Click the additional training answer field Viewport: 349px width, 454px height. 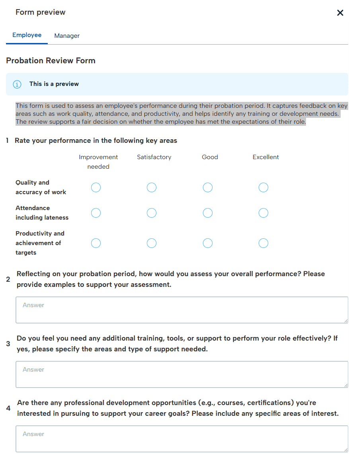(x=182, y=374)
